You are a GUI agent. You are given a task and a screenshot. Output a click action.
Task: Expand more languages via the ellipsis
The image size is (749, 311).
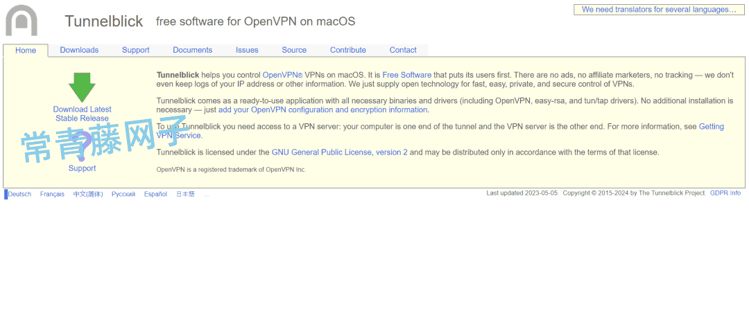click(207, 195)
